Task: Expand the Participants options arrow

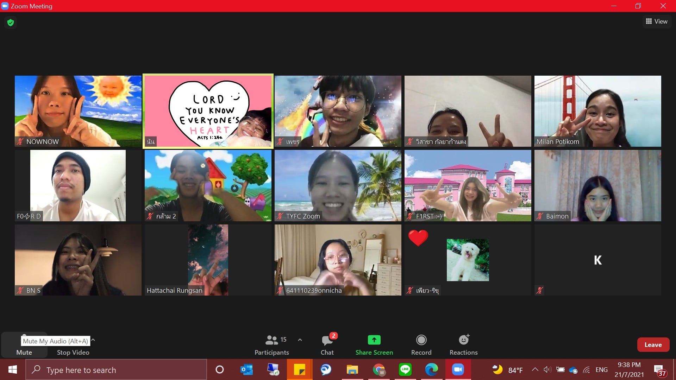Action: (300, 340)
